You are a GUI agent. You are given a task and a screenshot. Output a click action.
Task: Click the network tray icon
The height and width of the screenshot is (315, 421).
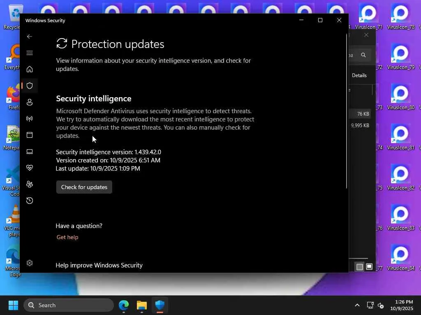(370, 305)
